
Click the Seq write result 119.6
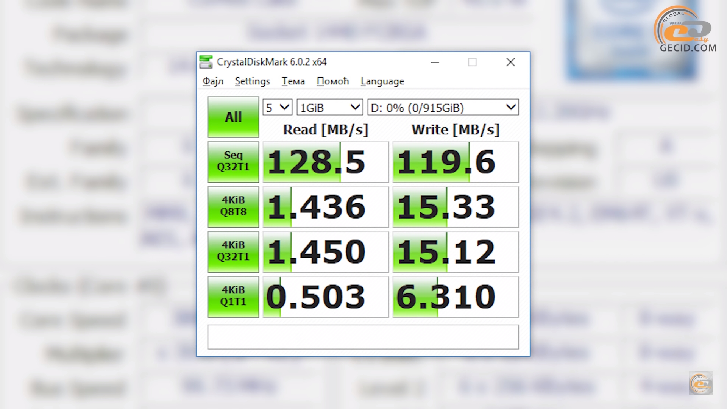click(x=456, y=162)
